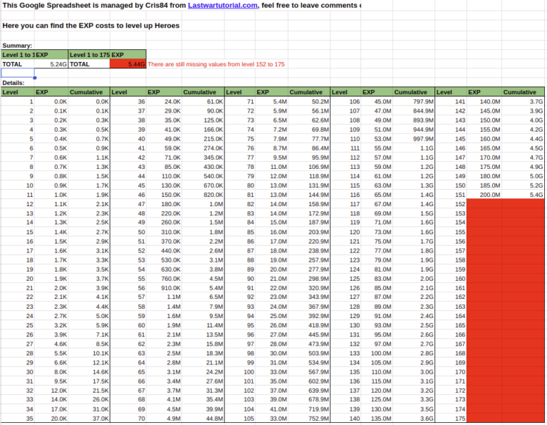Click the 'Summary:' label cell
Screen dimensions: 547x425
tap(18, 45)
